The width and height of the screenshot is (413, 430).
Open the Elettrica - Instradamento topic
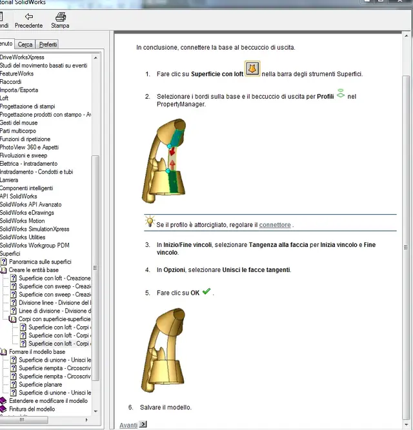[29, 164]
